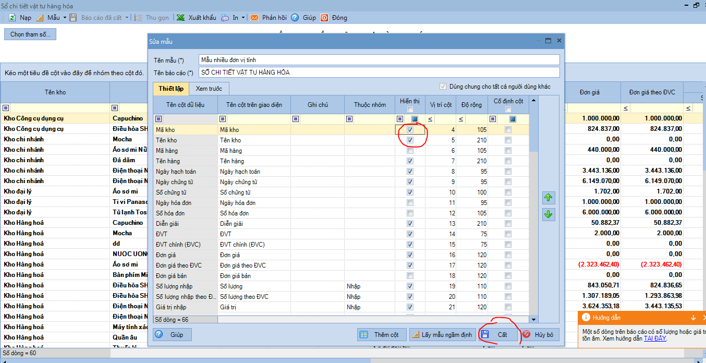Enable Hiển thị checkbox for Mã hàng
Screen dimensions: 706x363
click(410, 151)
